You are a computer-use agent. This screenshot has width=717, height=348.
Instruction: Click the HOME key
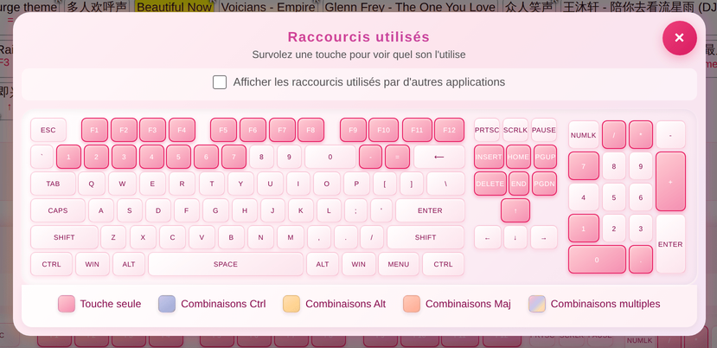coord(519,157)
